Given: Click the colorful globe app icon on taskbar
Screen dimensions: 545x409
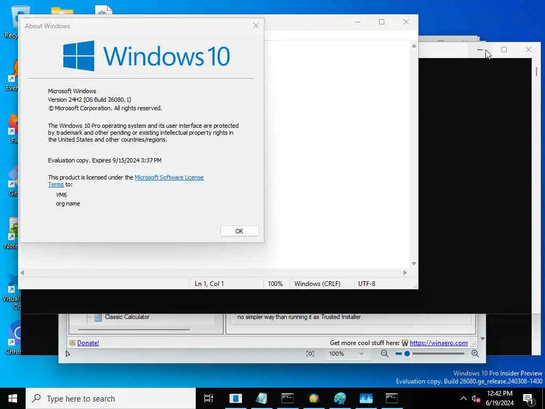Looking at the screenshot, I should (313, 398).
